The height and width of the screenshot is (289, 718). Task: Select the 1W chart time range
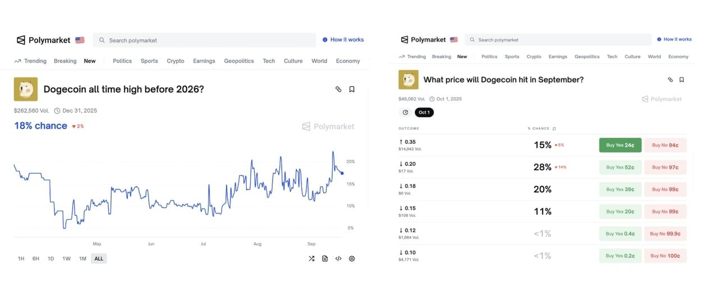point(66,259)
